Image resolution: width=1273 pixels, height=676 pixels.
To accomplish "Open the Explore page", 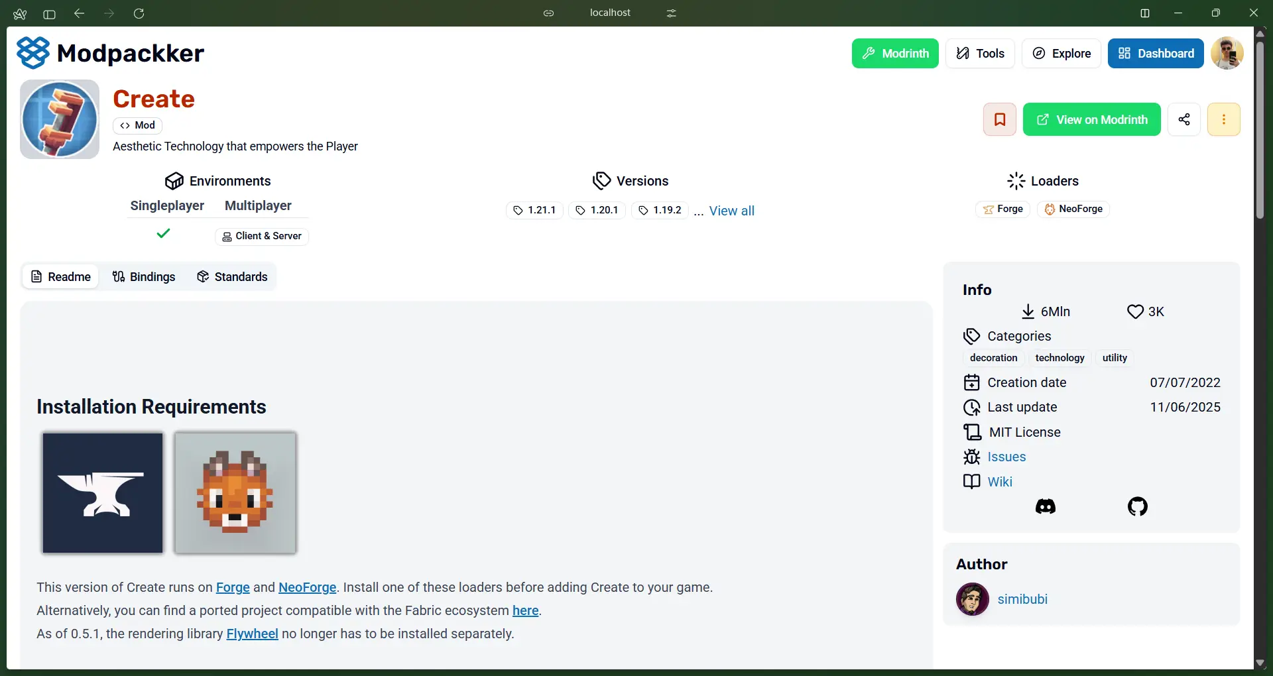I will coord(1061,53).
